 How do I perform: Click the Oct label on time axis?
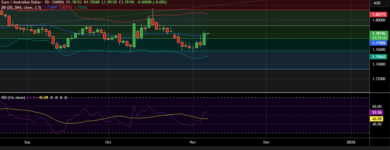108,142
